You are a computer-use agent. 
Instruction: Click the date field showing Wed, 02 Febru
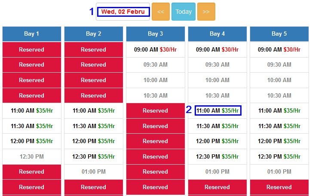123,12
